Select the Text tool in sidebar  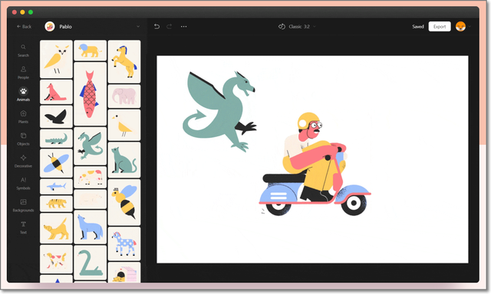click(23, 227)
